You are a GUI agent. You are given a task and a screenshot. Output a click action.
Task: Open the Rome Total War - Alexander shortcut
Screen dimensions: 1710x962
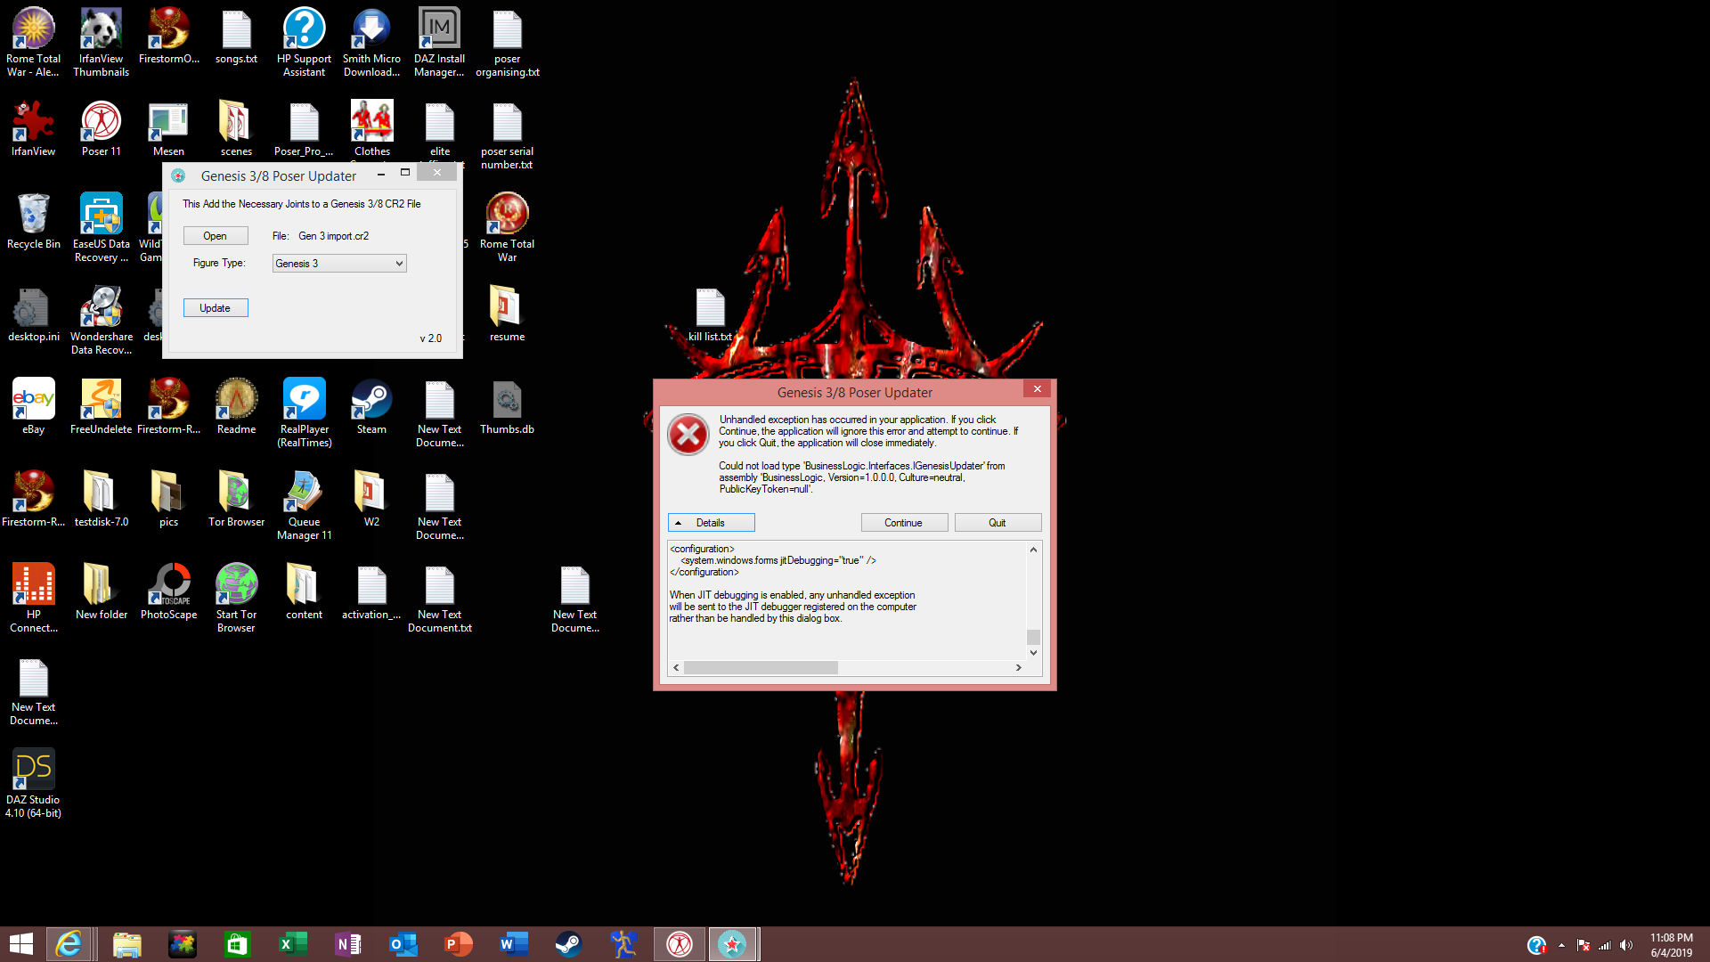[x=34, y=42]
